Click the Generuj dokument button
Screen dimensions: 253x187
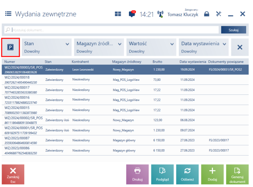click(237, 175)
